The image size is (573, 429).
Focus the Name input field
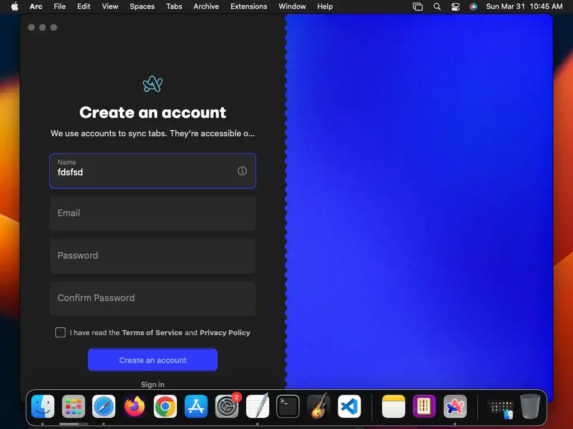click(x=153, y=171)
